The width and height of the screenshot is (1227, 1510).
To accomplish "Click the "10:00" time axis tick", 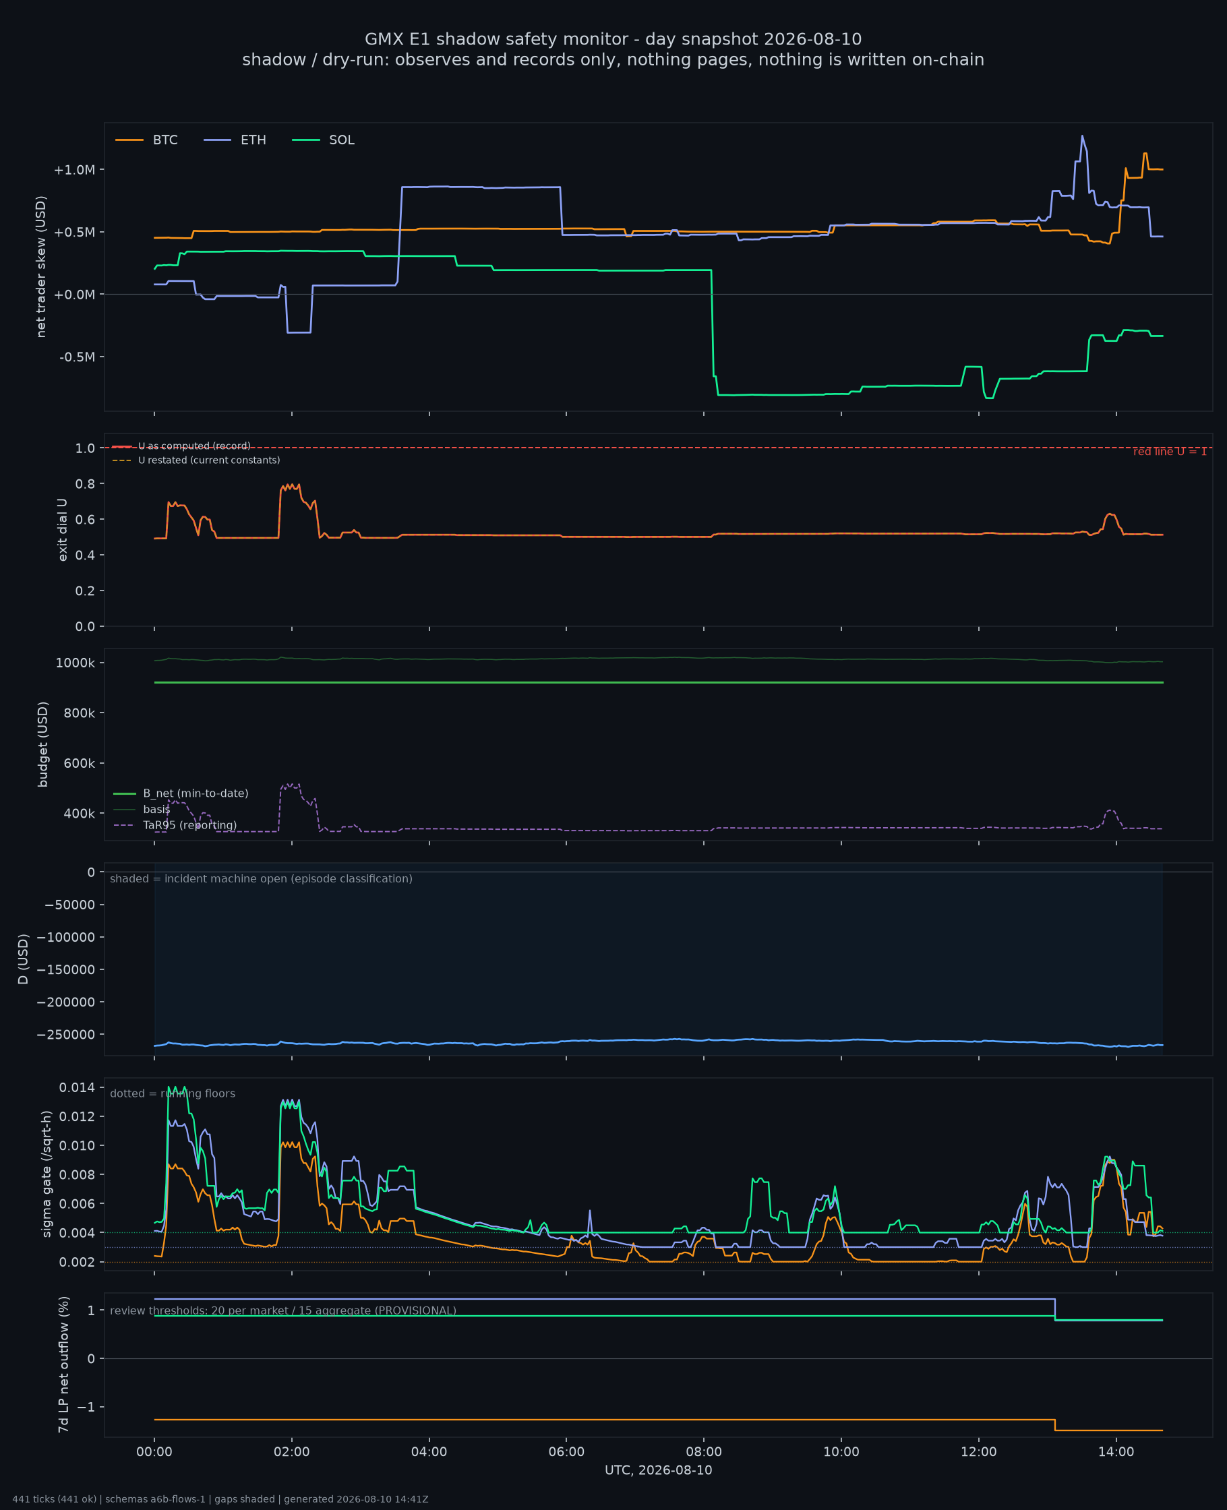I will point(841,1452).
